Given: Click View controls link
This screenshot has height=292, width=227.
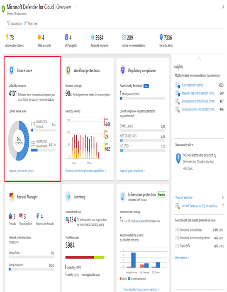Looking at the screenshot, I should (182, 258).
